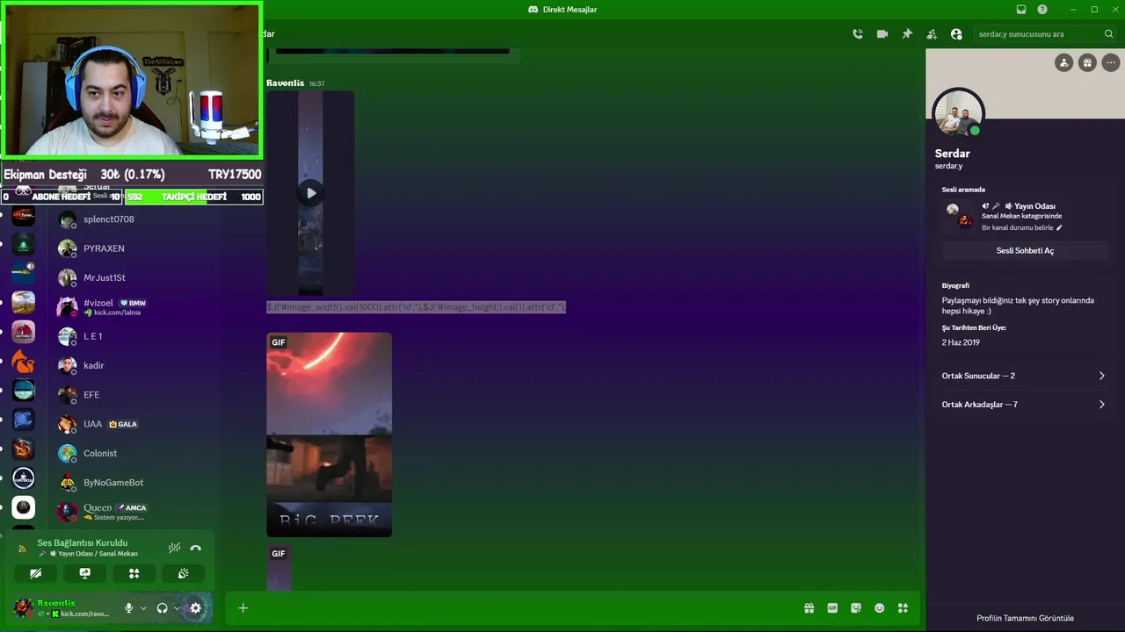The image size is (1125, 632).
Task: Open more options on Serdar's profile
Action: [1111, 62]
